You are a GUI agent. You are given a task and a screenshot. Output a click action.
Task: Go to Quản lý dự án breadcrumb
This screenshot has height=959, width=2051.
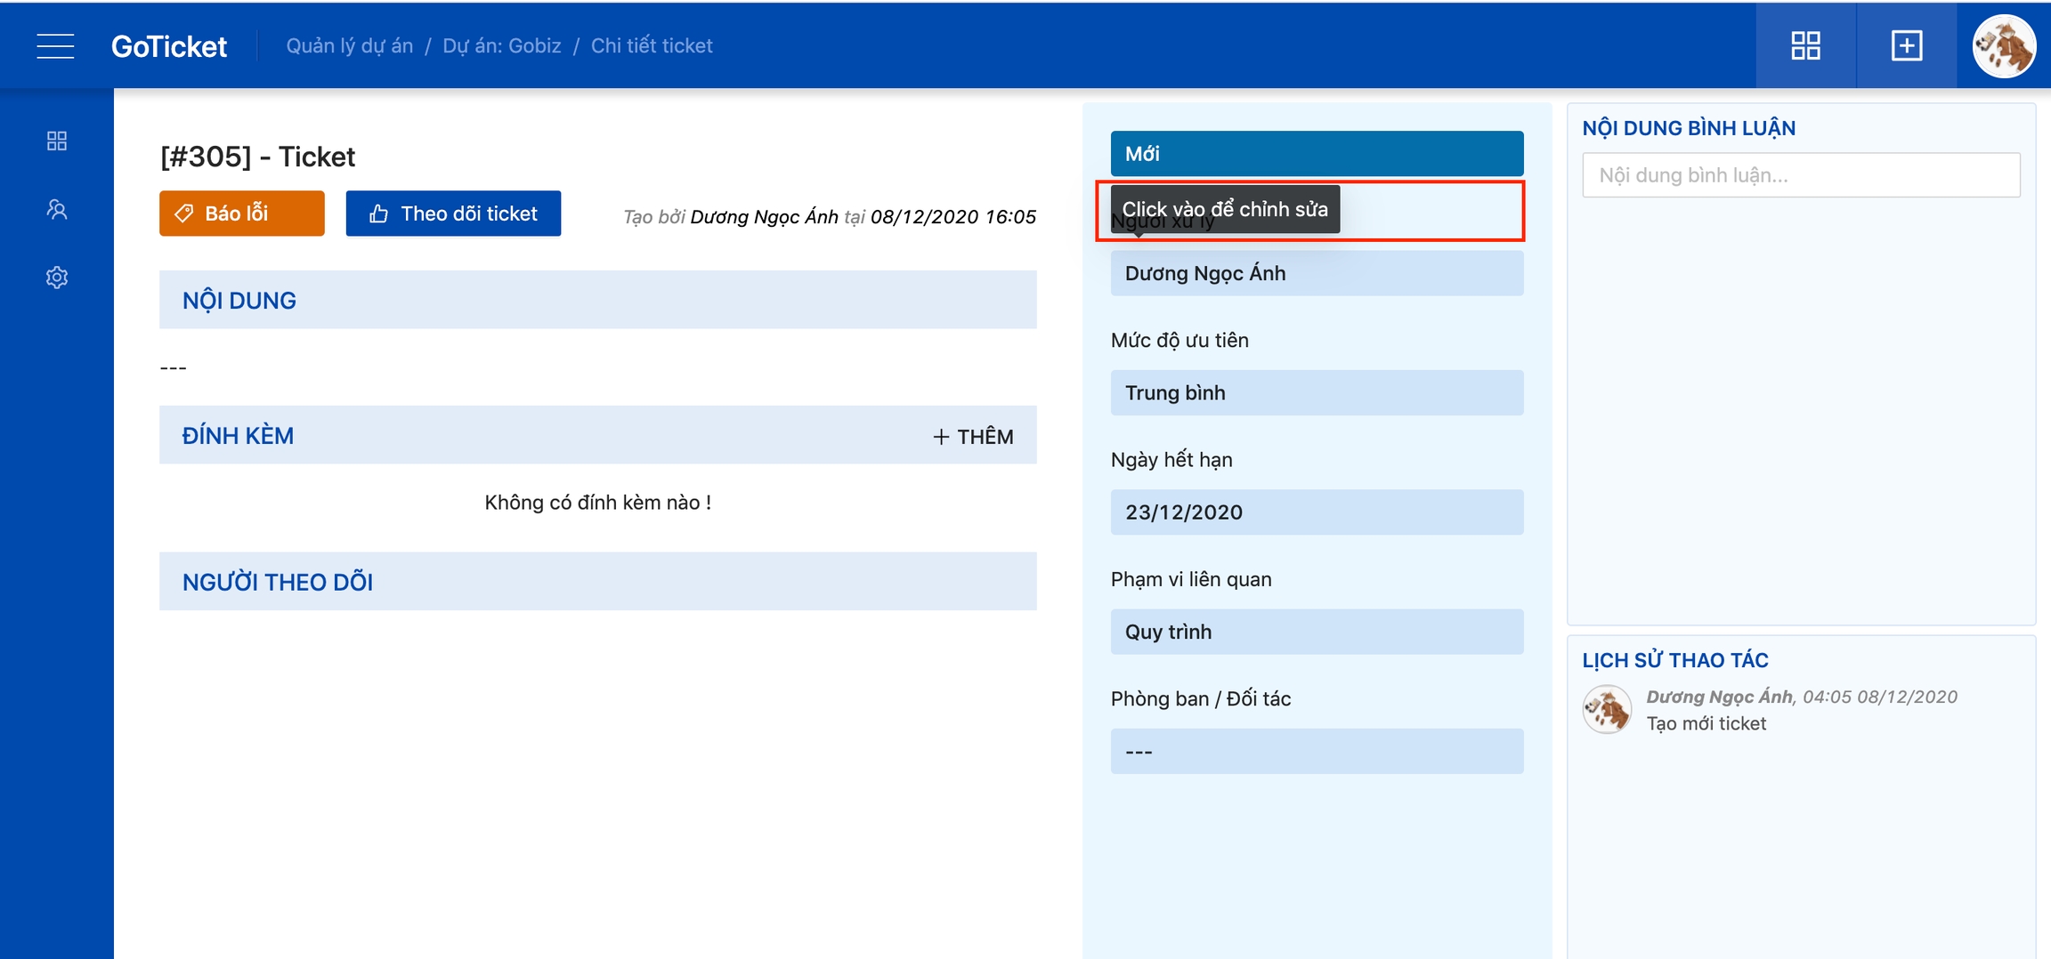point(349,46)
